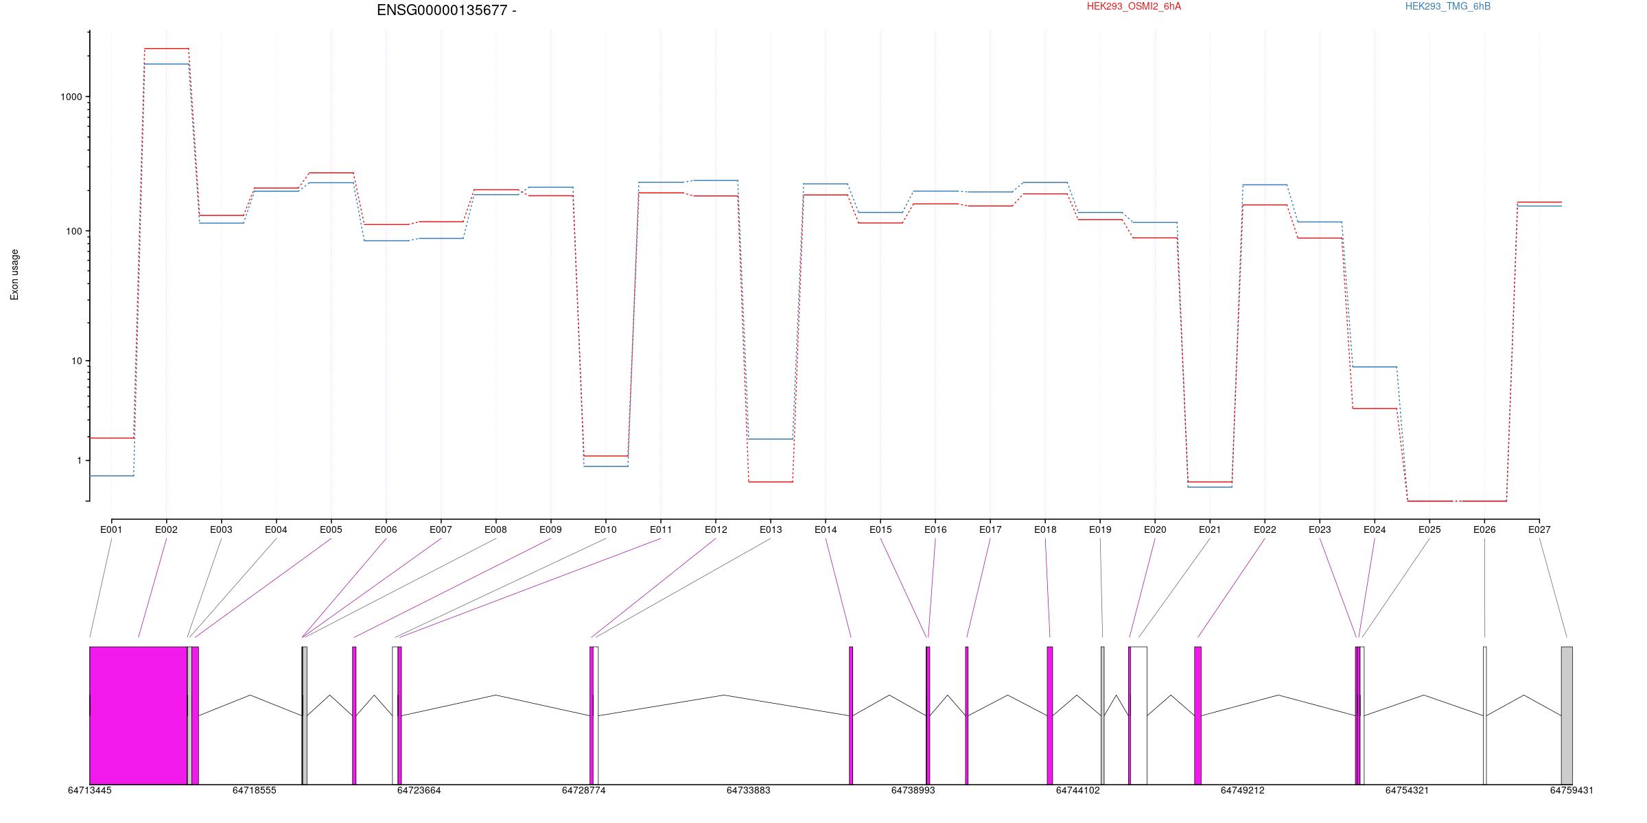Screen dimensions: 1647x823
Task: Click the blue E013 expression segment near 1
Action: (x=771, y=439)
